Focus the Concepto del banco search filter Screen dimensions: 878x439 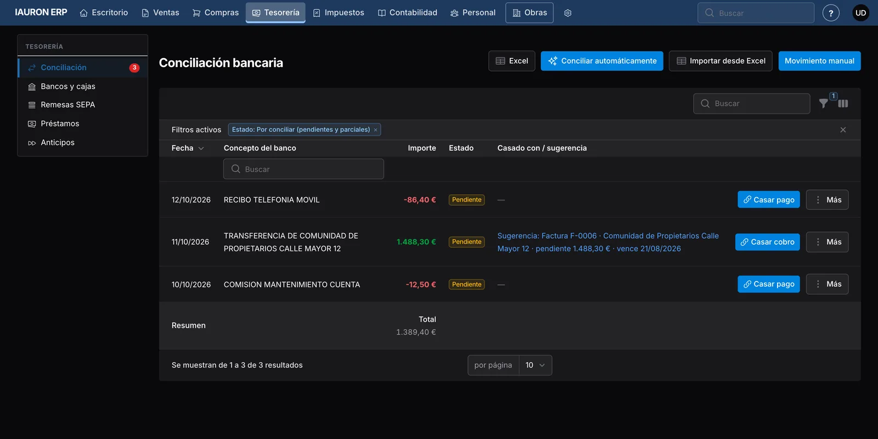(303, 169)
